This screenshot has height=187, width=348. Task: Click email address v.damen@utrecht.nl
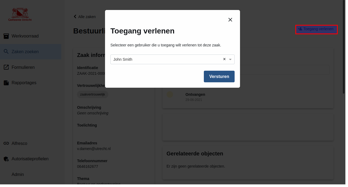[94, 149]
